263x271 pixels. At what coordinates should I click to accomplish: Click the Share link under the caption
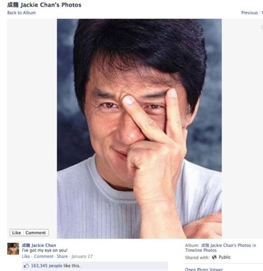[x=63, y=256]
